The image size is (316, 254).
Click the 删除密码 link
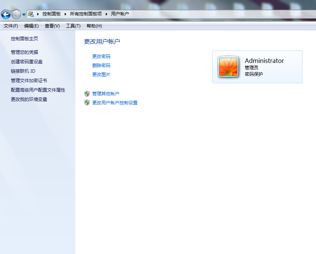pos(101,66)
